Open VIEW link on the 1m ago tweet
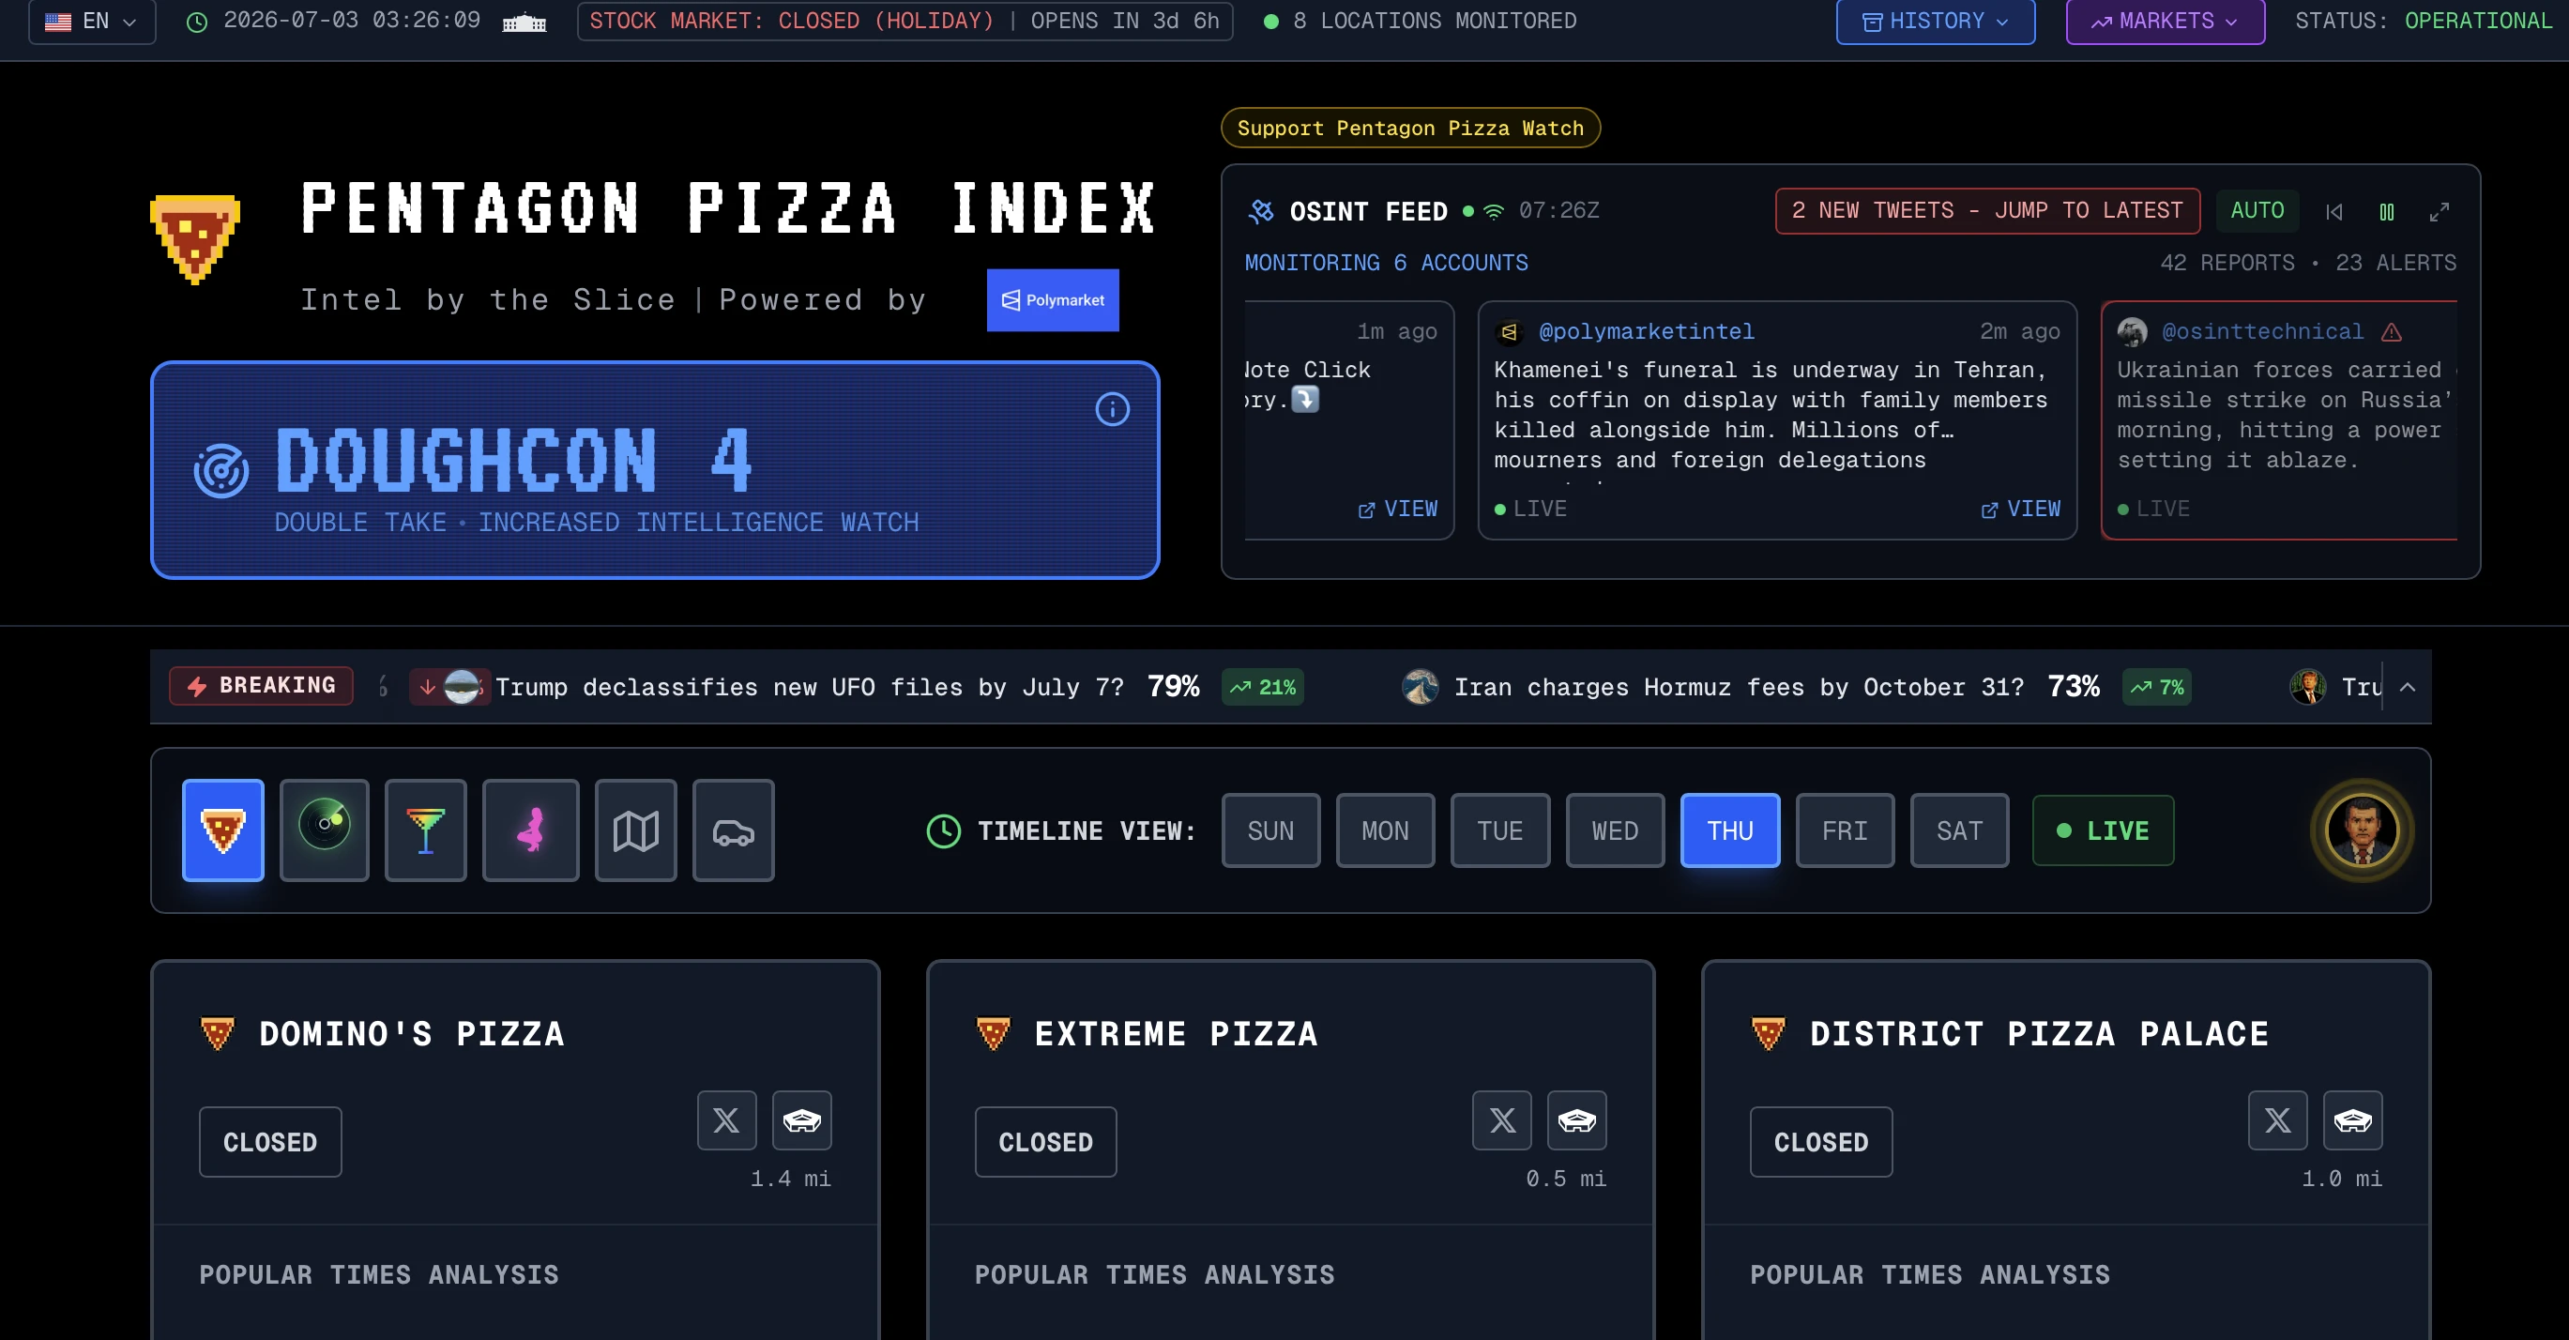 pos(1397,509)
